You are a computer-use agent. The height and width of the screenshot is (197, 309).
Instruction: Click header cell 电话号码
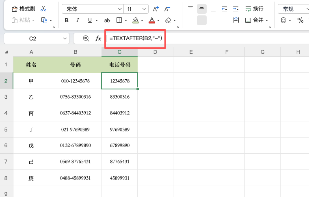click(x=120, y=65)
